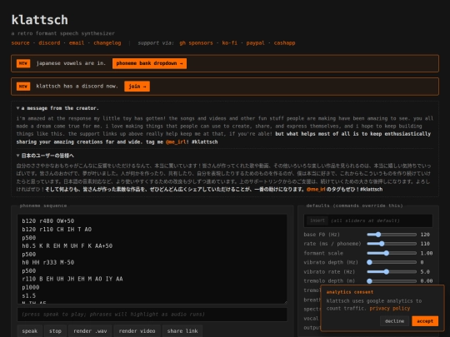The height and width of the screenshot is (337, 450).
Task: Click inside the phoneme sequence text area
Action: 152,259
